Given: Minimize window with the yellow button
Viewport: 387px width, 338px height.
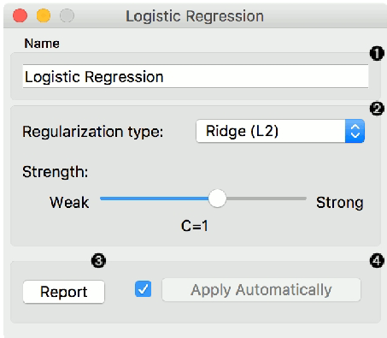Looking at the screenshot, I should 44,15.
